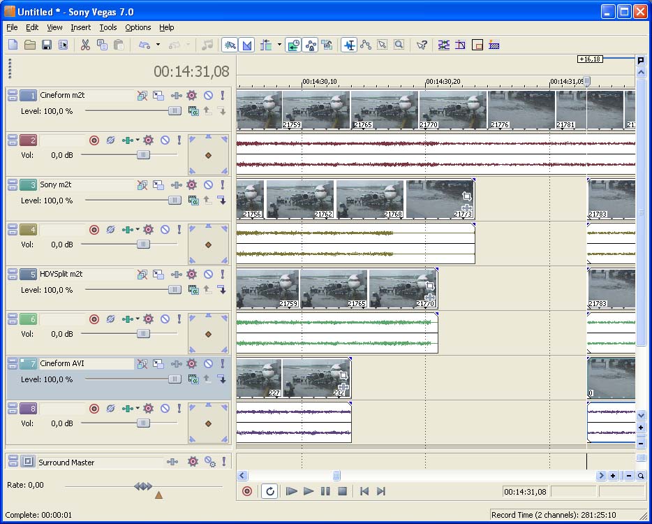Click the track 2 surround panner box
Screen dimensions: 652x524
point(208,155)
